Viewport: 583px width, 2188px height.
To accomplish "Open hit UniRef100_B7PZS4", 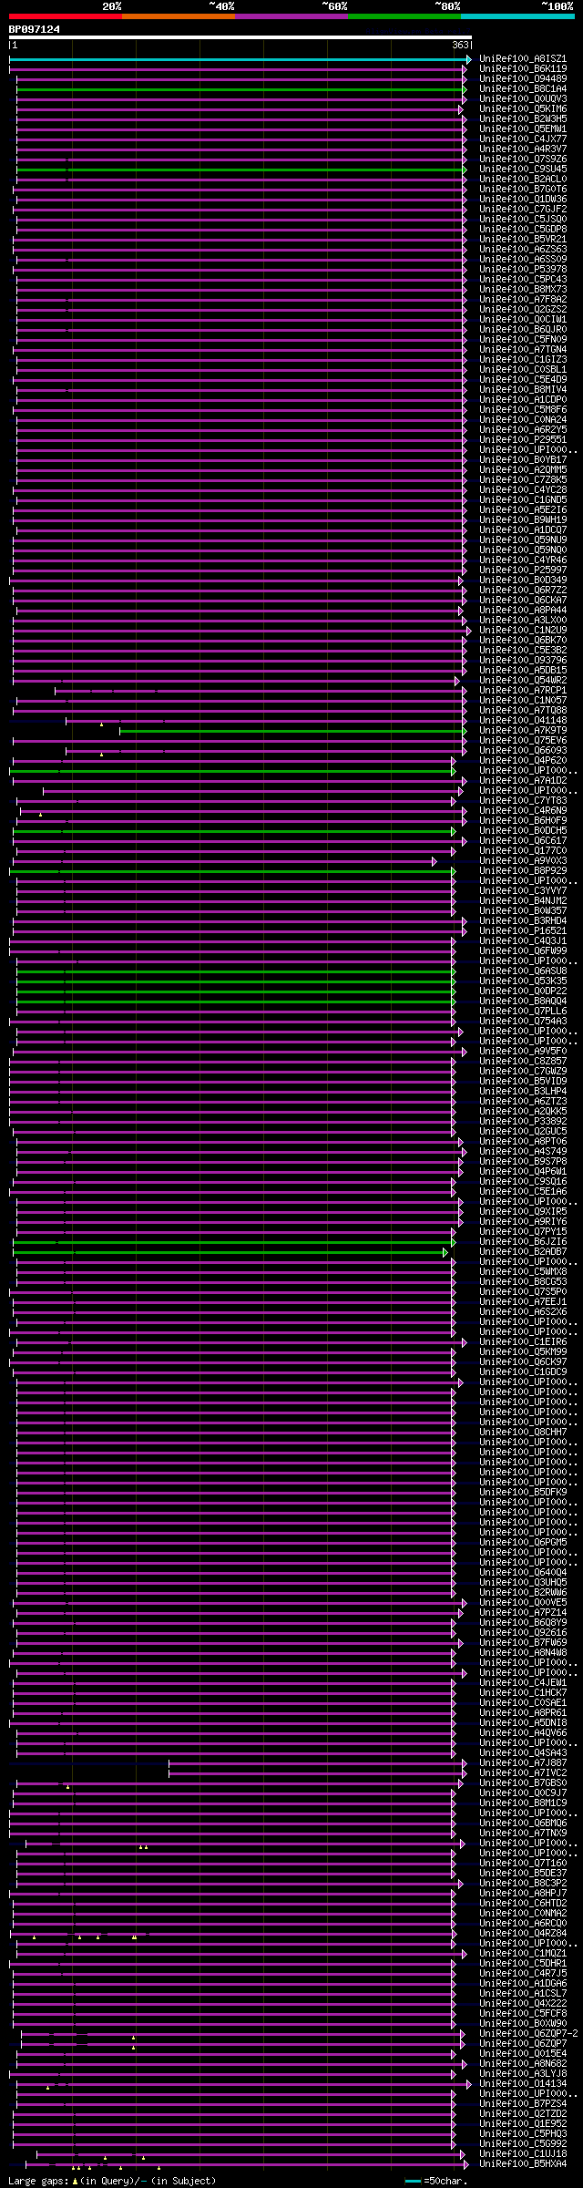I will click(x=523, y=2104).
